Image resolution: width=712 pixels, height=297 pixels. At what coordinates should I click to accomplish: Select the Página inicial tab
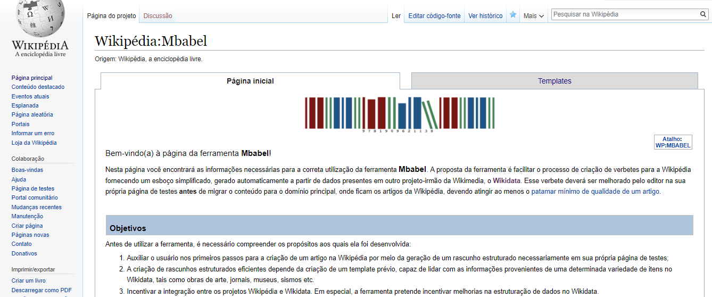point(250,81)
